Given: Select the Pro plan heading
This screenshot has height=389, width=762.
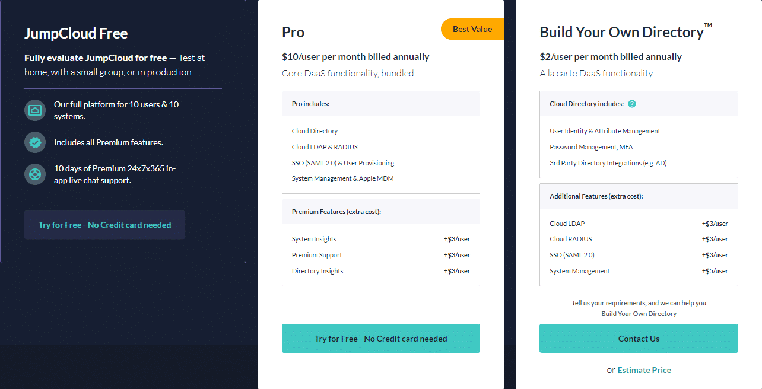Looking at the screenshot, I should pyautogui.click(x=293, y=32).
